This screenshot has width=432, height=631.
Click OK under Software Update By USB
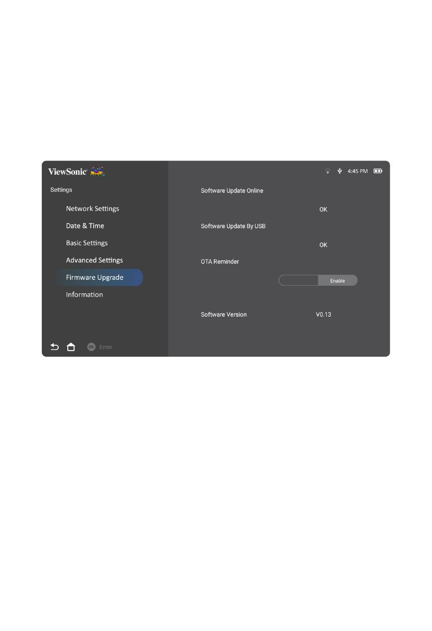(323, 245)
